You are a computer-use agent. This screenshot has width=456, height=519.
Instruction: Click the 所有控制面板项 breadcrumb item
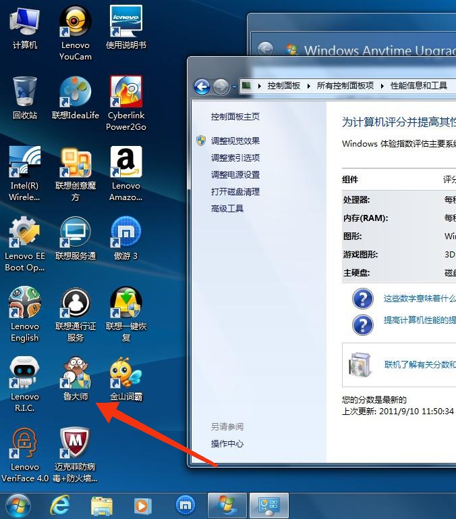(345, 86)
